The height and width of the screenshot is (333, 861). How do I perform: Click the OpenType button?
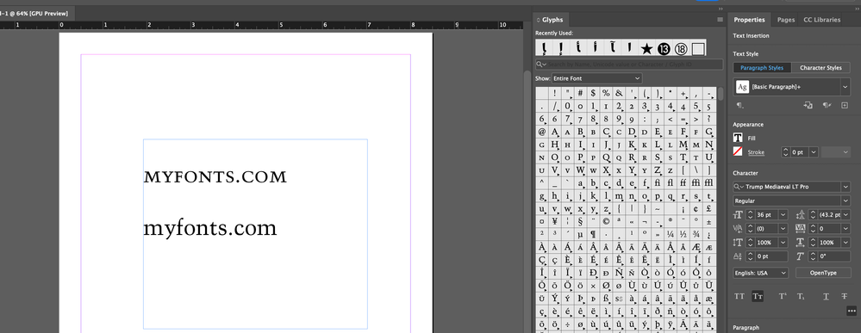(x=823, y=273)
